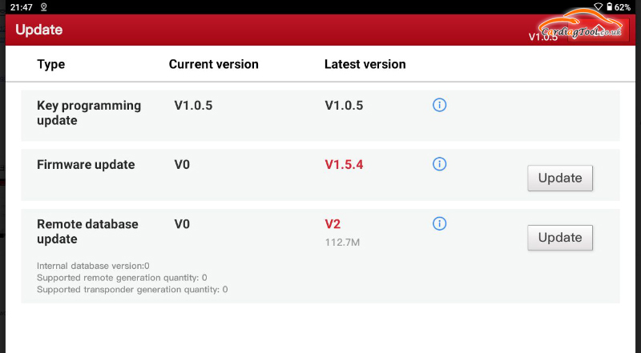This screenshot has height=353, width=641.
Task: Select Supported remote generation quantity text
Action: (x=122, y=278)
